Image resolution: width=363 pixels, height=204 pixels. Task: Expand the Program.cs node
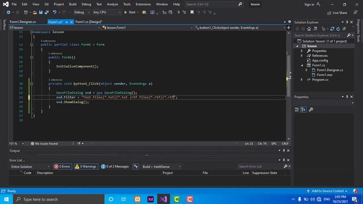click(302, 80)
